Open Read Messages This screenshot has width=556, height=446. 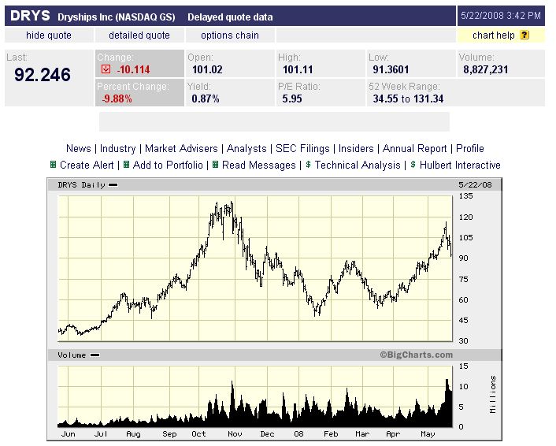[258, 165]
